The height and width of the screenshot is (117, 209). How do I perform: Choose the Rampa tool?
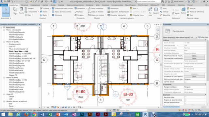78,12
